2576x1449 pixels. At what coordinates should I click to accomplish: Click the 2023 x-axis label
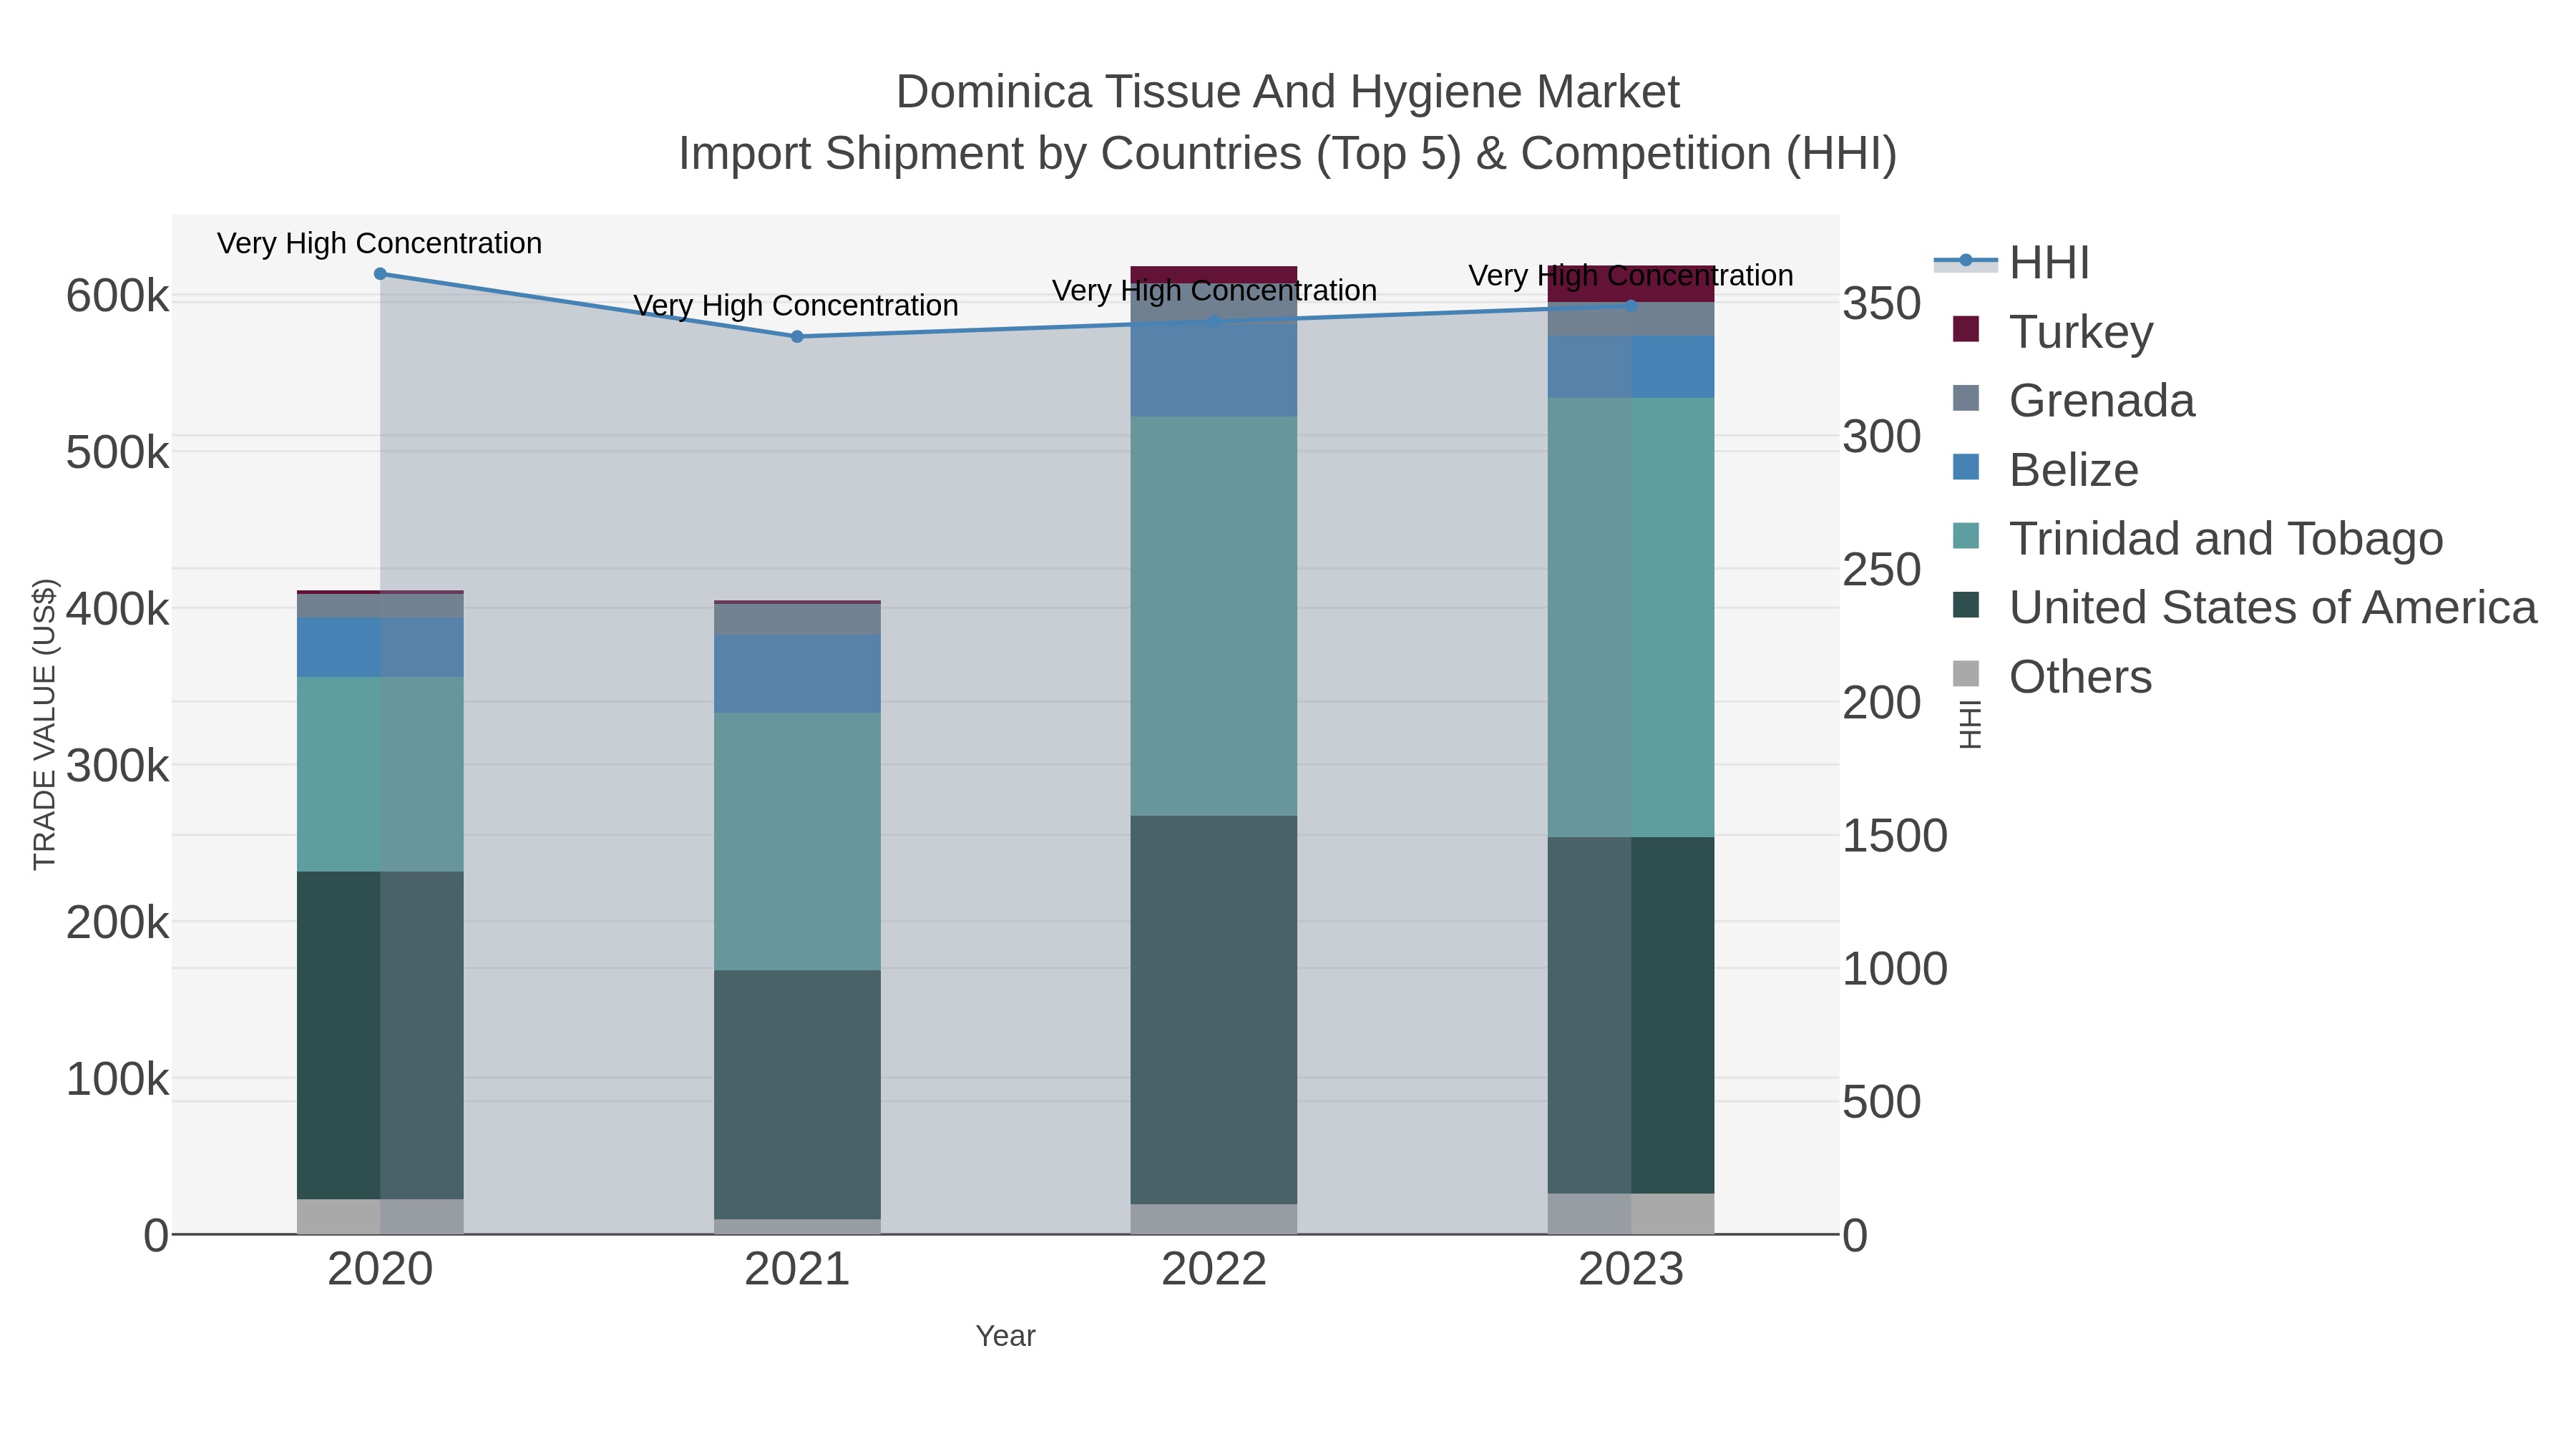[x=1631, y=1270]
